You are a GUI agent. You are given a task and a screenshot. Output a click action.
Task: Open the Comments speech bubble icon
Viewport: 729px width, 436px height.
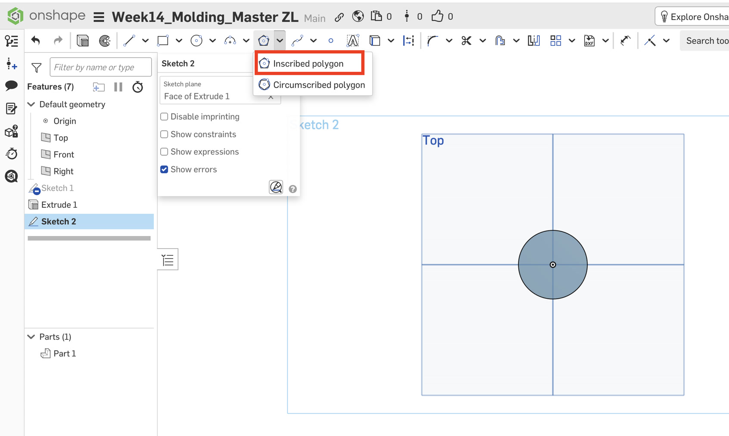click(12, 86)
